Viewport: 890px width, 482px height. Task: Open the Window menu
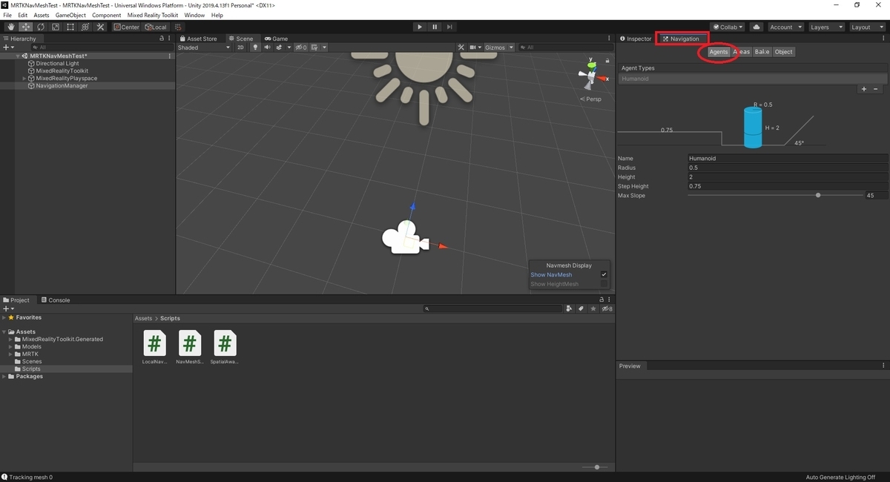point(194,15)
